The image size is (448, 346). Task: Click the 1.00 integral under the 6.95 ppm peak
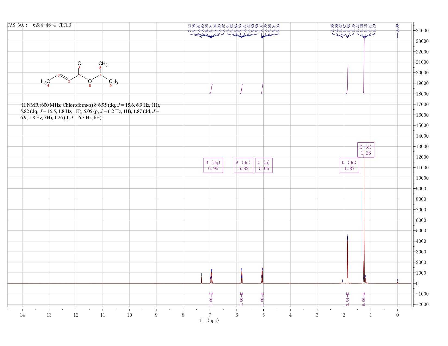click(x=211, y=301)
